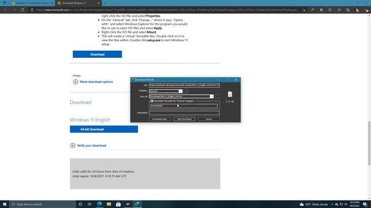The width and height of the screenshot is (371, 208).
Task: Open Cortana circle icon on taskbar
Action: tap(80, 204)
